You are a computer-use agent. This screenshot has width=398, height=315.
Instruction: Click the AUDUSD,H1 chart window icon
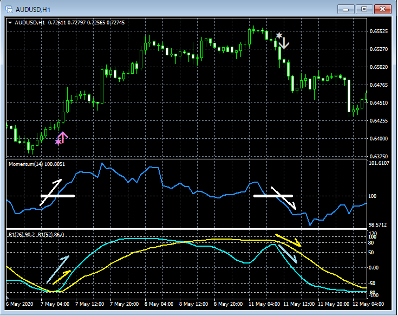click(9, 10)
